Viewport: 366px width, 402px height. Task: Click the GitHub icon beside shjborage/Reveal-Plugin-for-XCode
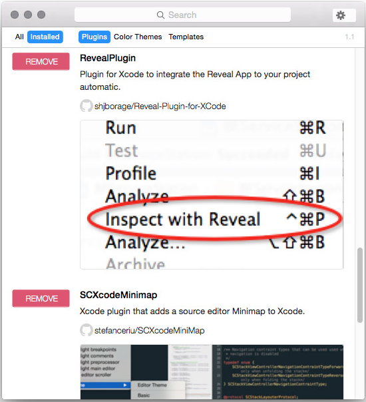tap(86, 106)
